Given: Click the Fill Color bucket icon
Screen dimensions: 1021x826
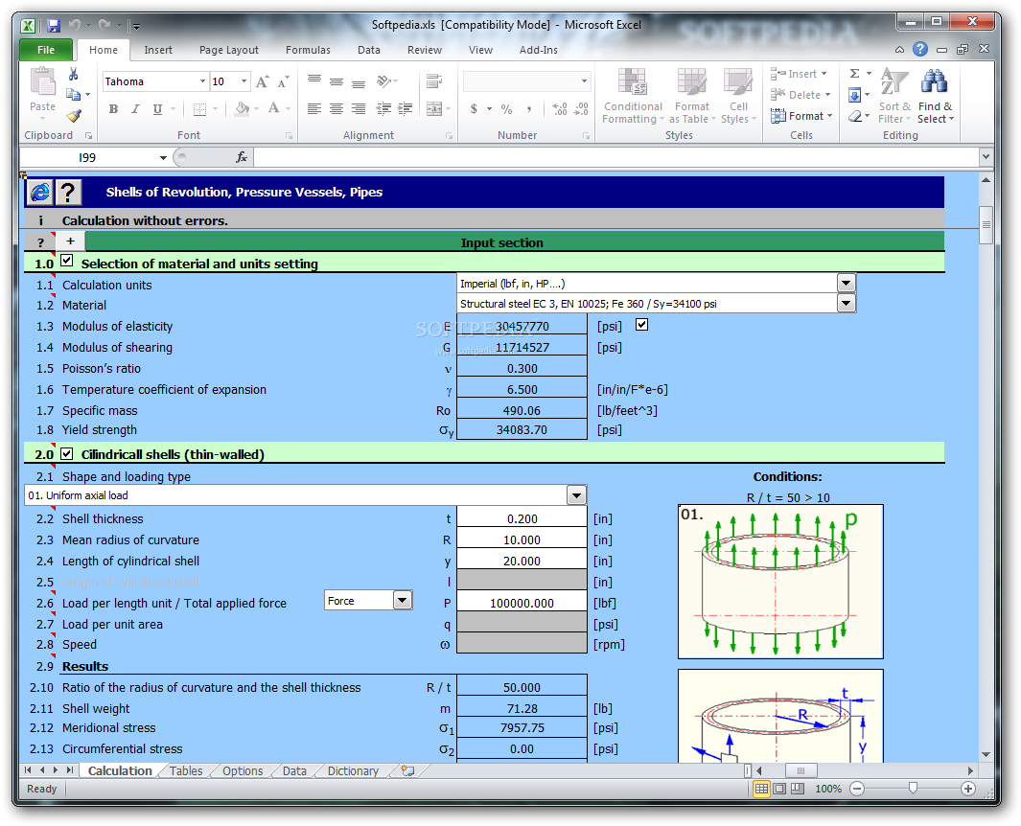Looking at the screenshot, I should [243, 108].
